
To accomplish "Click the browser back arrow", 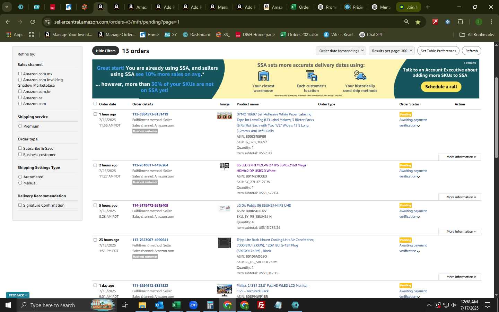I will tap(8, 22).
